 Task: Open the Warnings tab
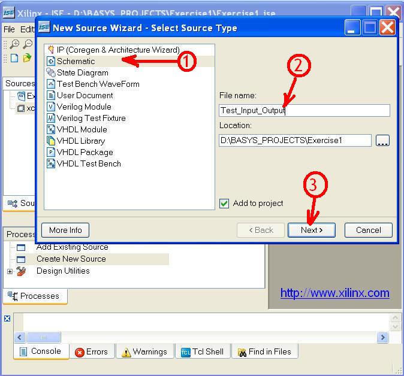tap(145, 351)
